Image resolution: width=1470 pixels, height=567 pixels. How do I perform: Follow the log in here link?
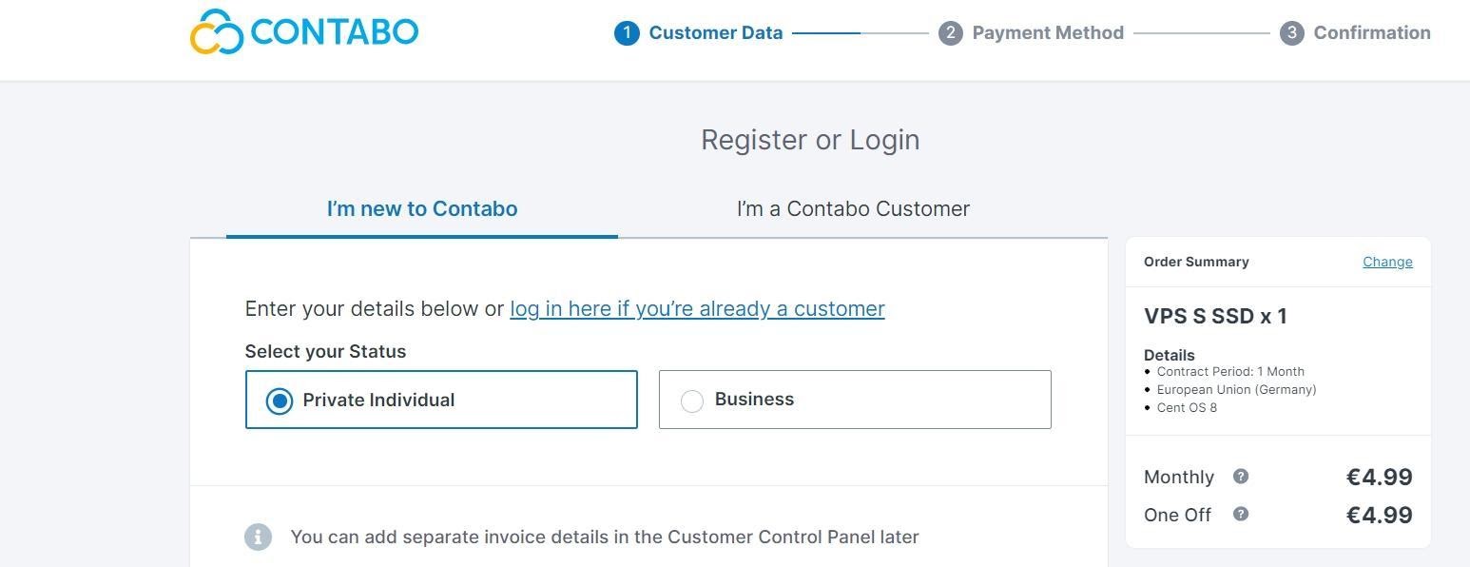pyautogui.click(x=697, y=309)
